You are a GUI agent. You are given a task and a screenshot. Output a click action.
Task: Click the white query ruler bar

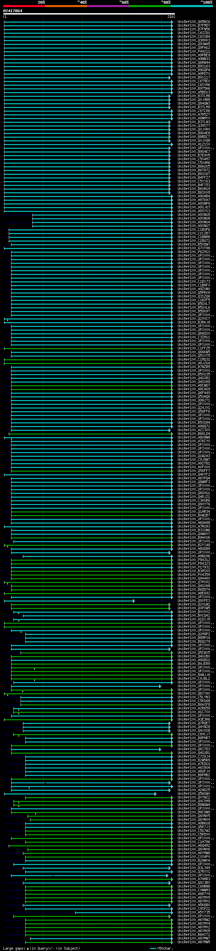89,14
